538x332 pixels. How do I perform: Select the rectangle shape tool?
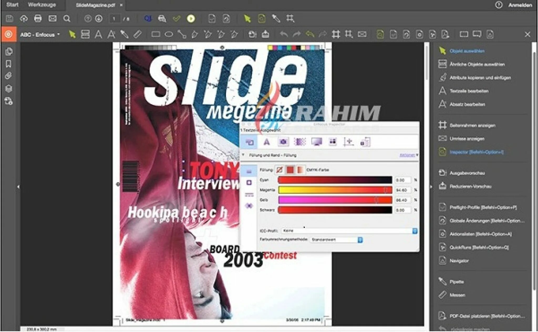[156, 34]
